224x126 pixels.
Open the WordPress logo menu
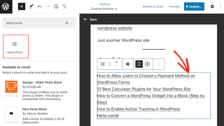point(6,7)
